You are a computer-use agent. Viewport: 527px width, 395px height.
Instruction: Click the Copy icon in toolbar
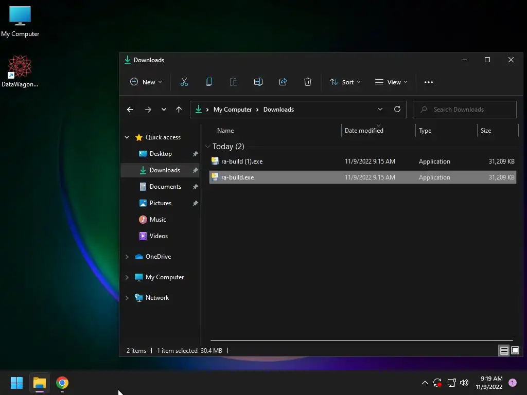(209, 82)
